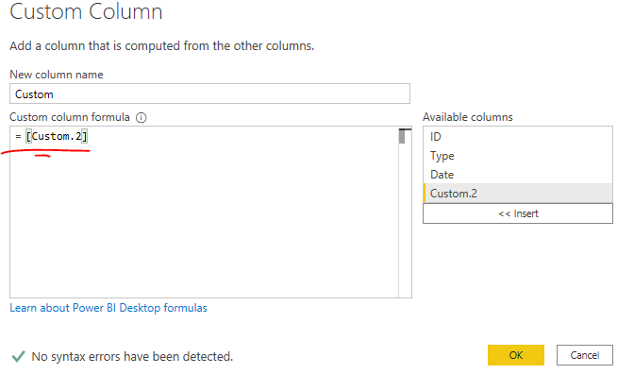Dismiss the dialog with Cancel
Screen dimensions: 634x374
tap(585, 355)
